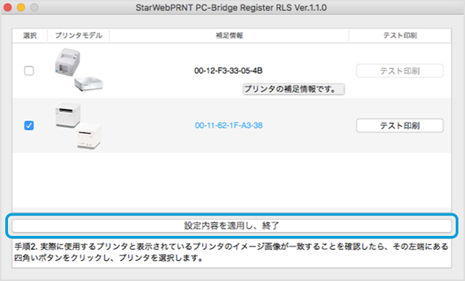Close the StarWebPRNT window with the red button
Image resolution: width=465 pixels, height=281 pixels.
point(7,7)
